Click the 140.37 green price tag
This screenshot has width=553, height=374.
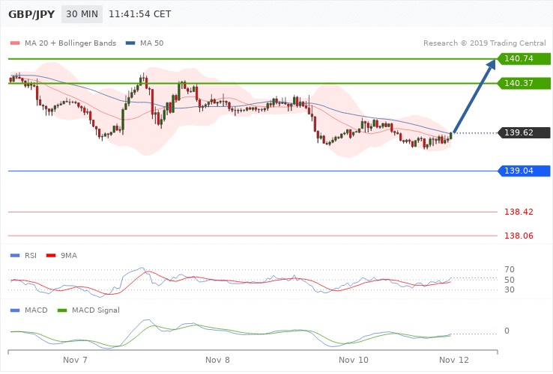[x=524, y=83]
